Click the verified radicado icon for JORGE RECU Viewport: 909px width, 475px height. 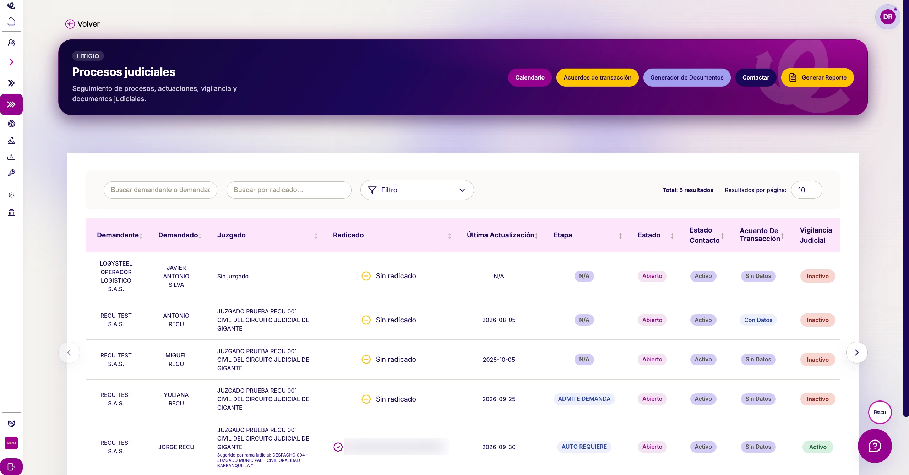point(338,447)
